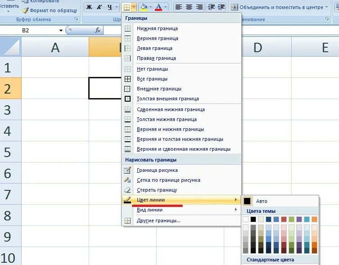This screenshot has width=339, height=265.
Task: Choose Верхняя граница
Action: 181,38
